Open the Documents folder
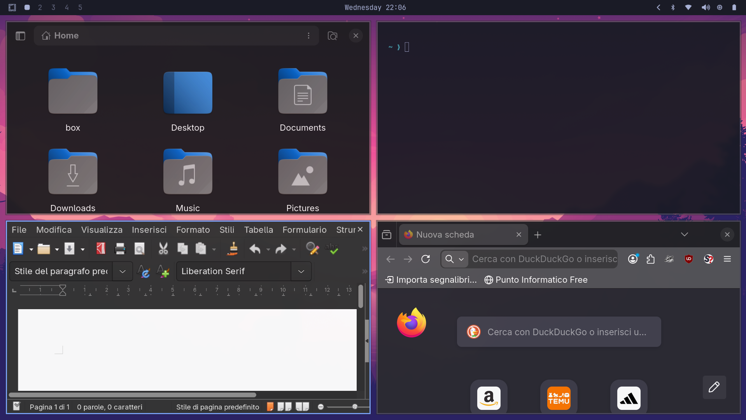This screenshot has width=746, height=420. 303,100
